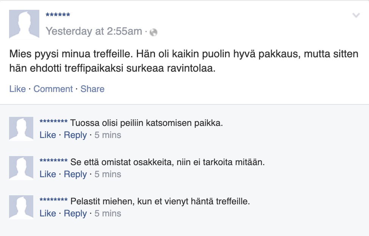Click avatar of 'Pelastit miehen' commenter
The height and width of the screenshot is (236, 369).
pyautogui.click(x=21, y=207)
